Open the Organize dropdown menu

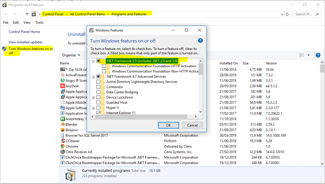coord(71,55)
